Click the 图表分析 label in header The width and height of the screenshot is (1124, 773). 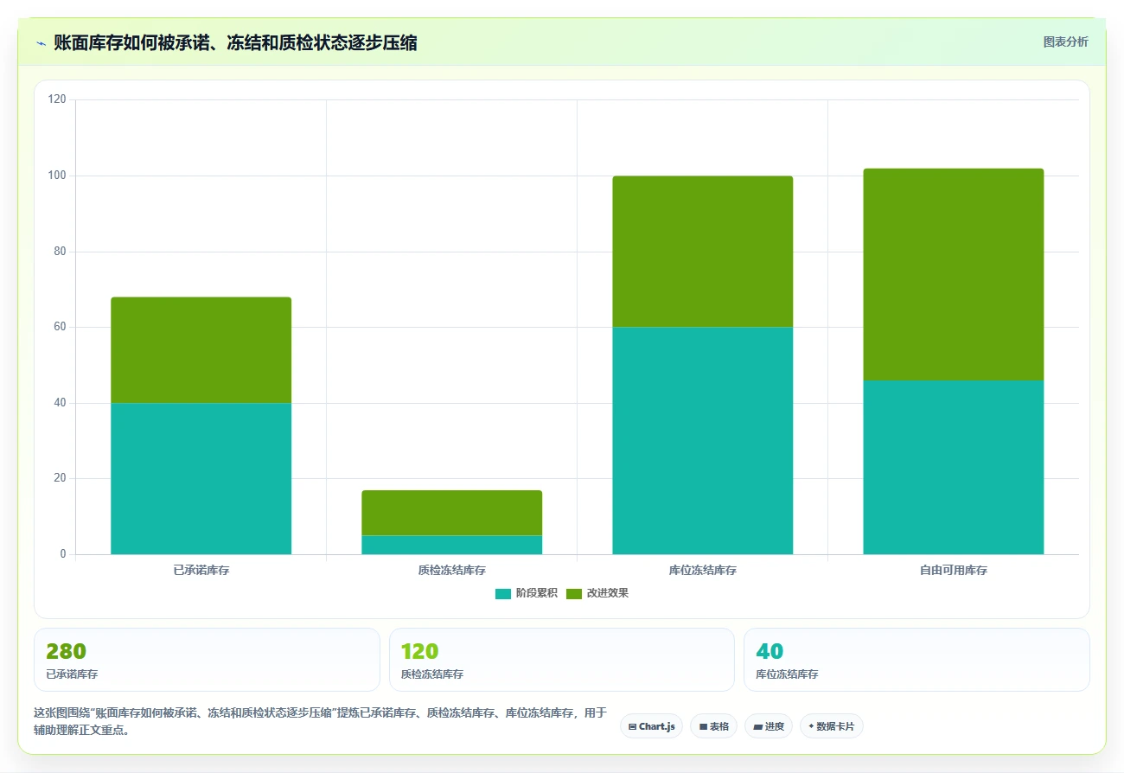click(x=1065, y=42)
